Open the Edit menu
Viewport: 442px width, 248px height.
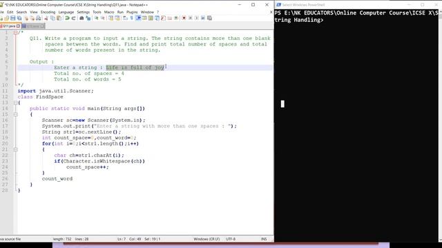(x=10, y=12)
